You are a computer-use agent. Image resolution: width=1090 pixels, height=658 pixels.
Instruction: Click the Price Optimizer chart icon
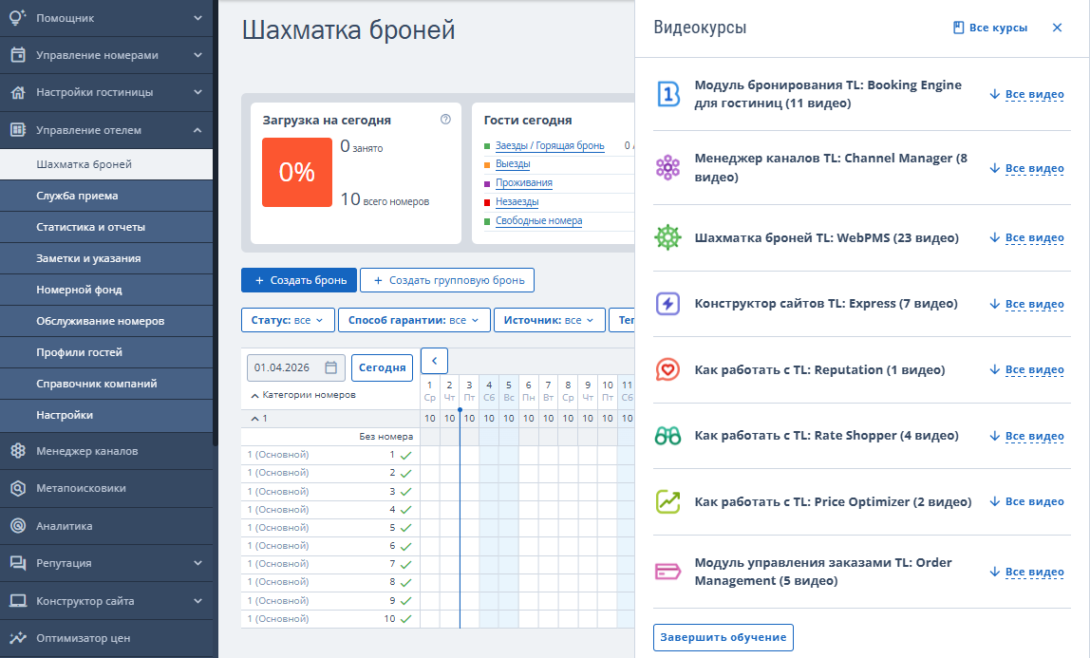[x=668, y=501]
